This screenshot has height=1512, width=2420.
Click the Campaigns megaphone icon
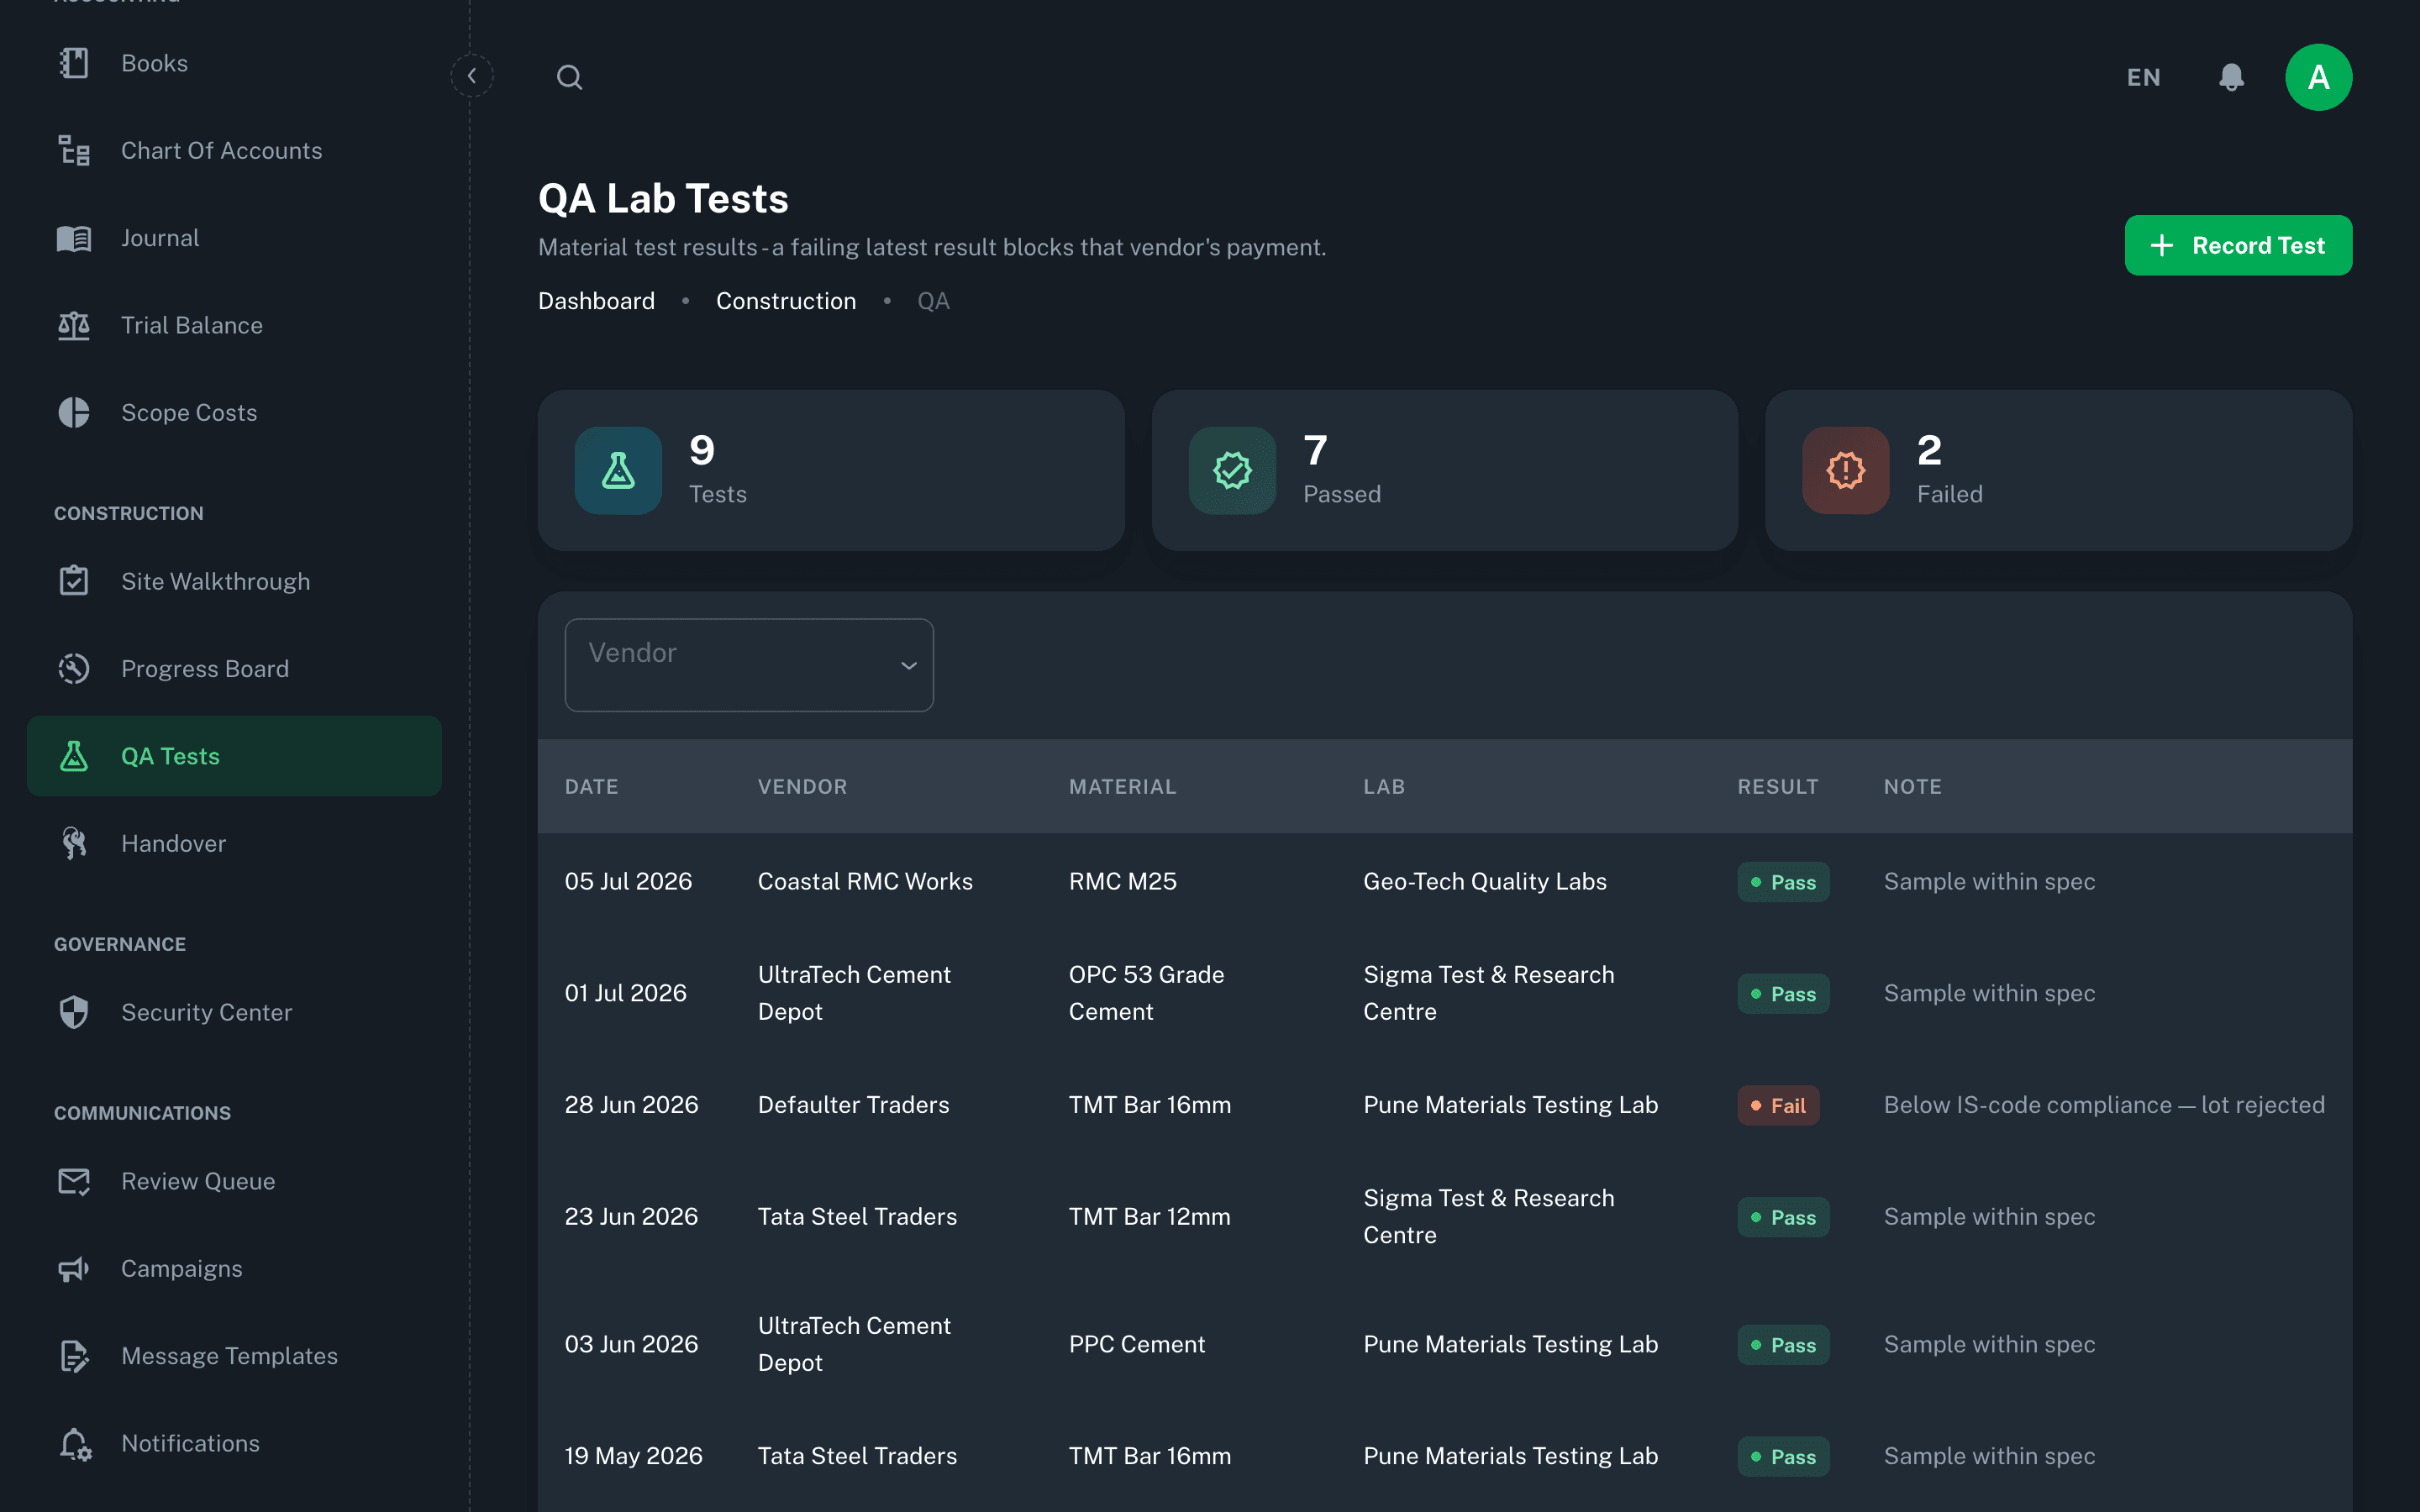74,1268
